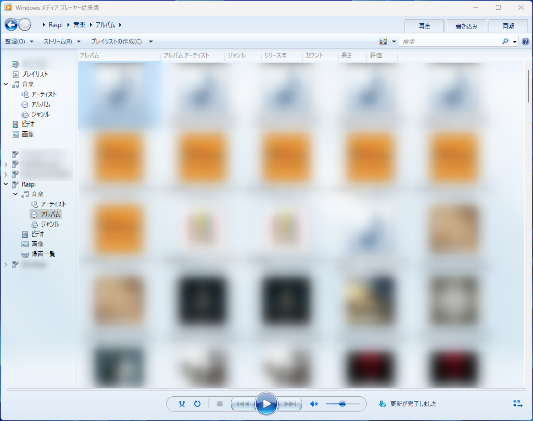Click the blue Back navigation arrow
533x421 pixels.
11,24
